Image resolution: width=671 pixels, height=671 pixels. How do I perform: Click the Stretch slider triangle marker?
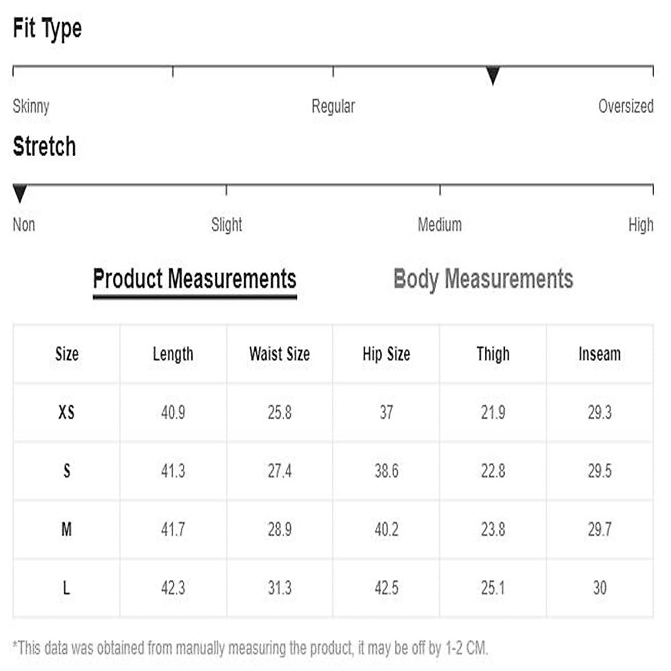pos(20,193)
